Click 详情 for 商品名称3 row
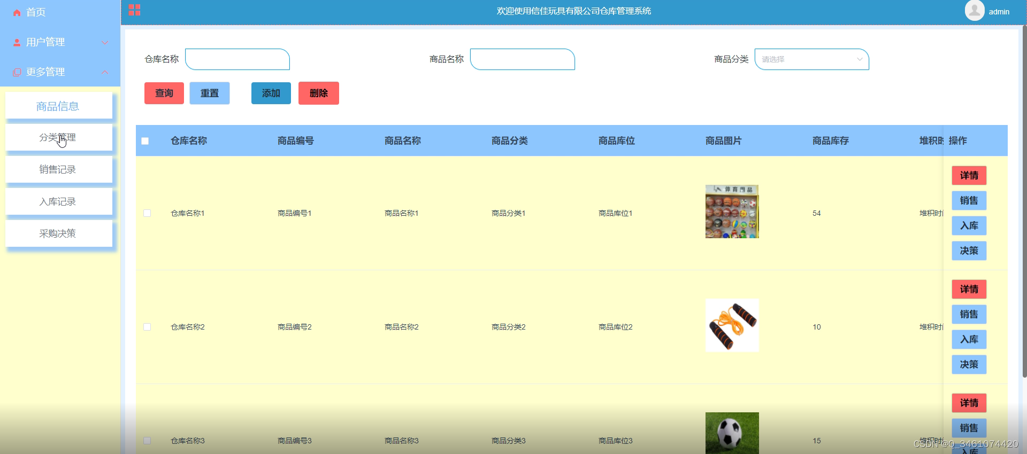This screenshot has width=1027, height=454. point(969,403)
